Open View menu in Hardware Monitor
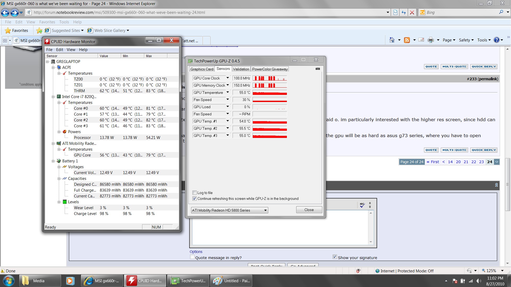The image size is (511, 287). coord(71,50)
